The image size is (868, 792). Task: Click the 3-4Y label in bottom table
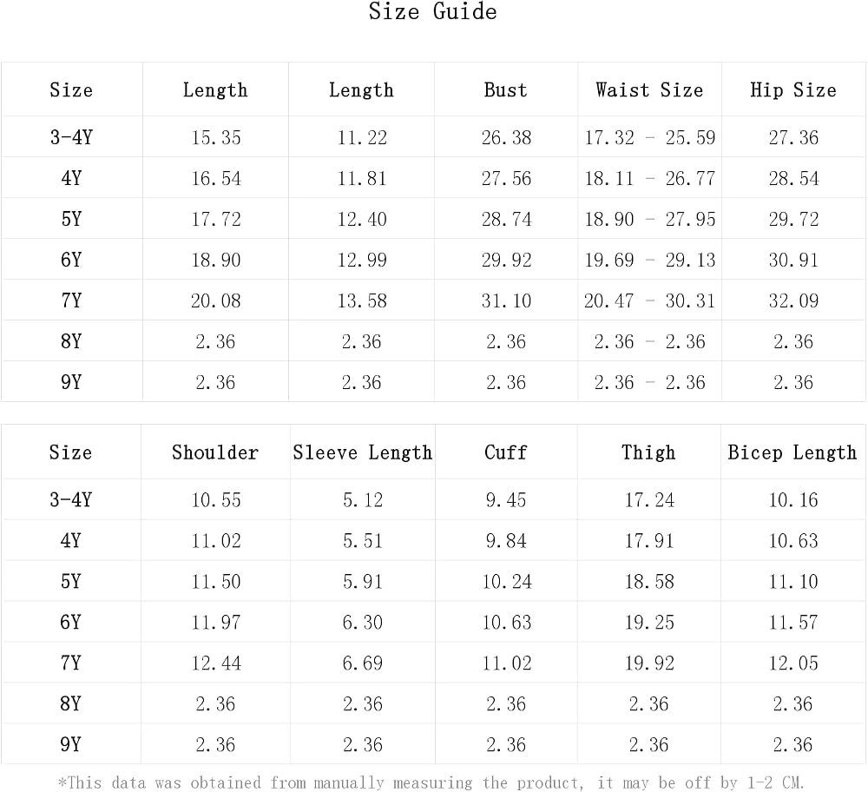(x=70, y=499)
